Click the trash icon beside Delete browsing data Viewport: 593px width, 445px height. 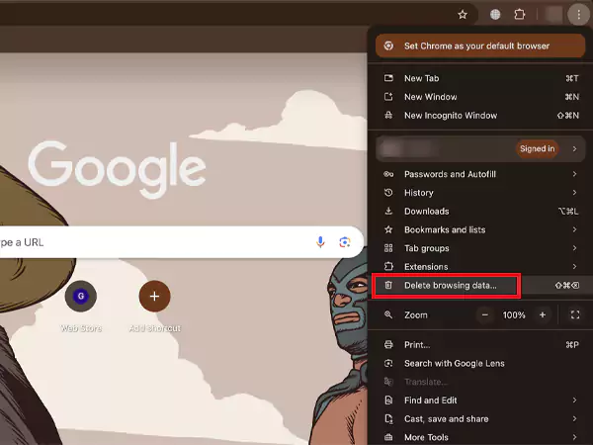click(x=388, y=285)
